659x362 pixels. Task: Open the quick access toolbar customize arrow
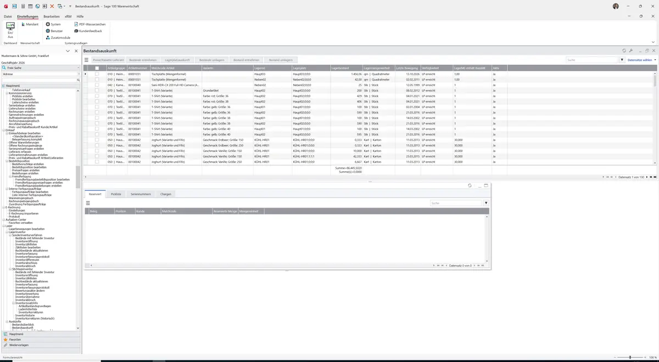coord(70,6)
